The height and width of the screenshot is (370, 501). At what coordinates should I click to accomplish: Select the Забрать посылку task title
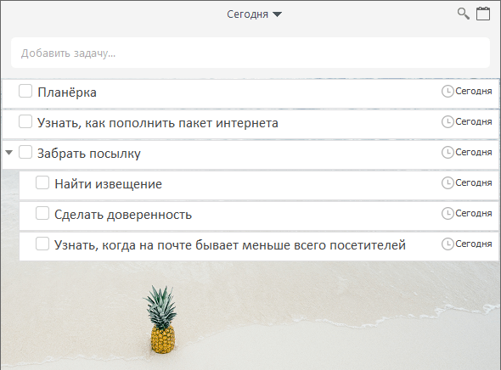tap(89, 154)
